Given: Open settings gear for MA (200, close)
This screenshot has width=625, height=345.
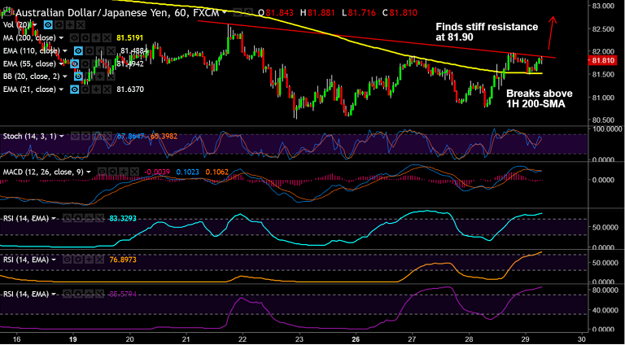Looking at the screenshot, I should [85, 38].
